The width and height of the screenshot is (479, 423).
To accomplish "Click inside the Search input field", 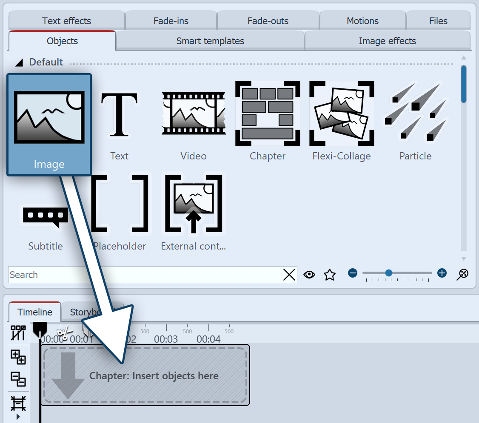I will point(128,275).
